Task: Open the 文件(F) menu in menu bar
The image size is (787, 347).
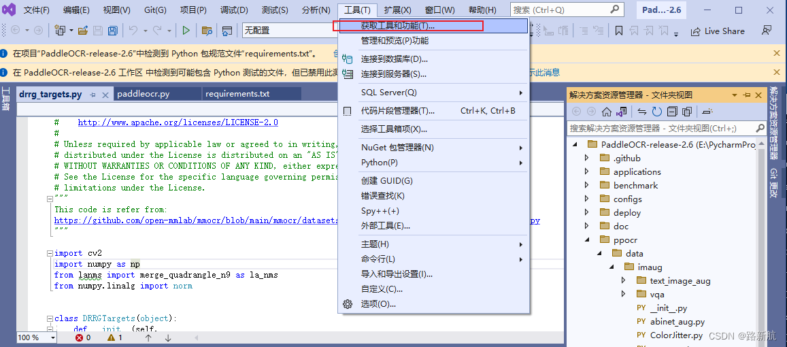Action: pyautogui.click(x=37, y=10)
